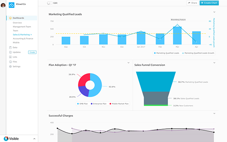Select the Sales & Marketing dashboard
227x142 pixels.
tap(21, 34)
